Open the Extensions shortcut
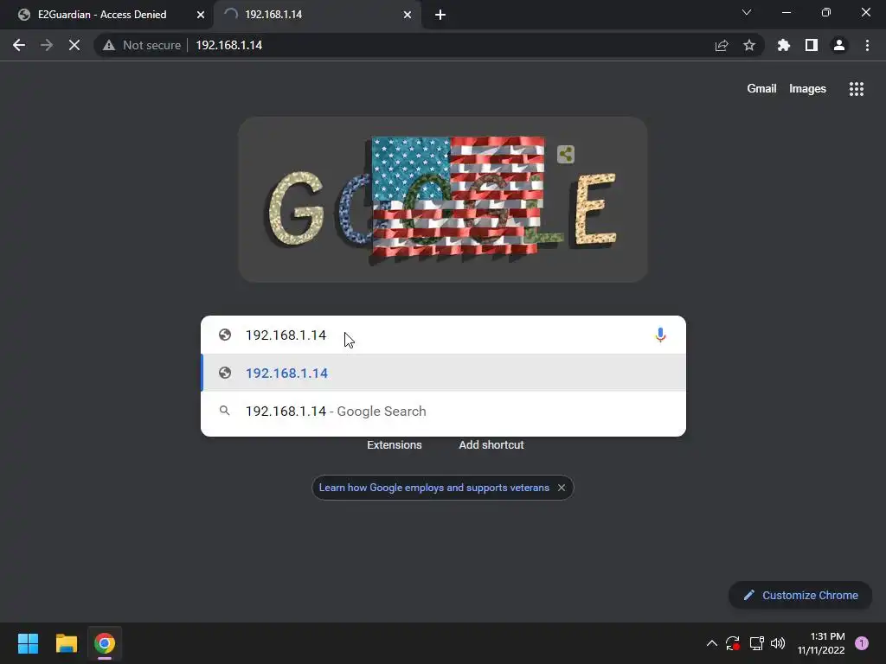 (x=395, y=445)
